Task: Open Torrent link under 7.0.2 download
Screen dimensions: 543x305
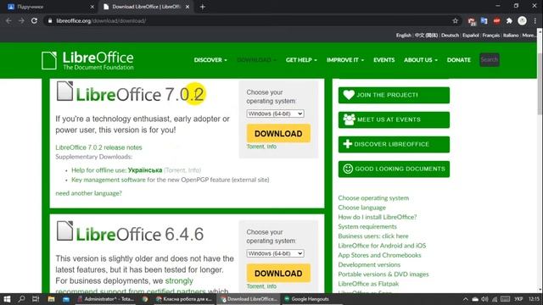Action: 255,147
